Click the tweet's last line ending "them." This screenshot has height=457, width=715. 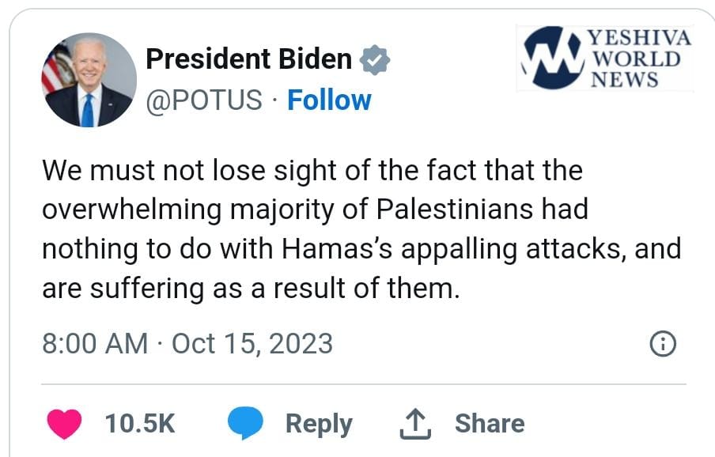point(250,289)
